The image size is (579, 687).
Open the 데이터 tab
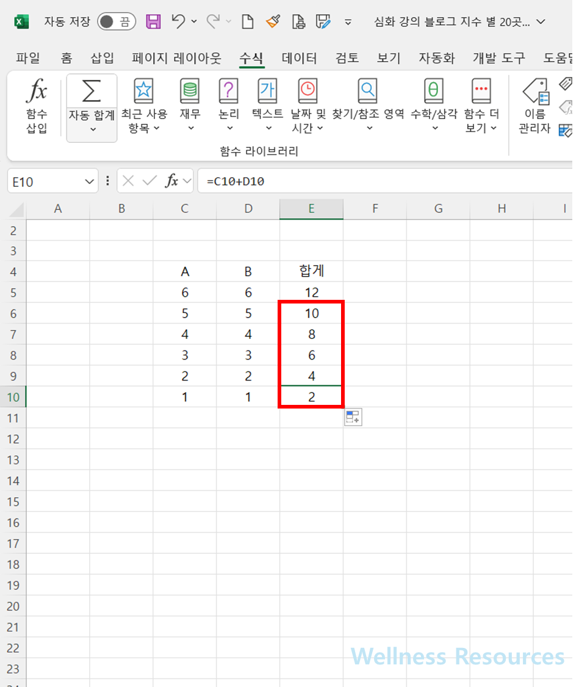[299, 58]
